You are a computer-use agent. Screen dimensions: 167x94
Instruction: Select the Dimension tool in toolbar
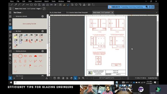click(x=27, y=5)
